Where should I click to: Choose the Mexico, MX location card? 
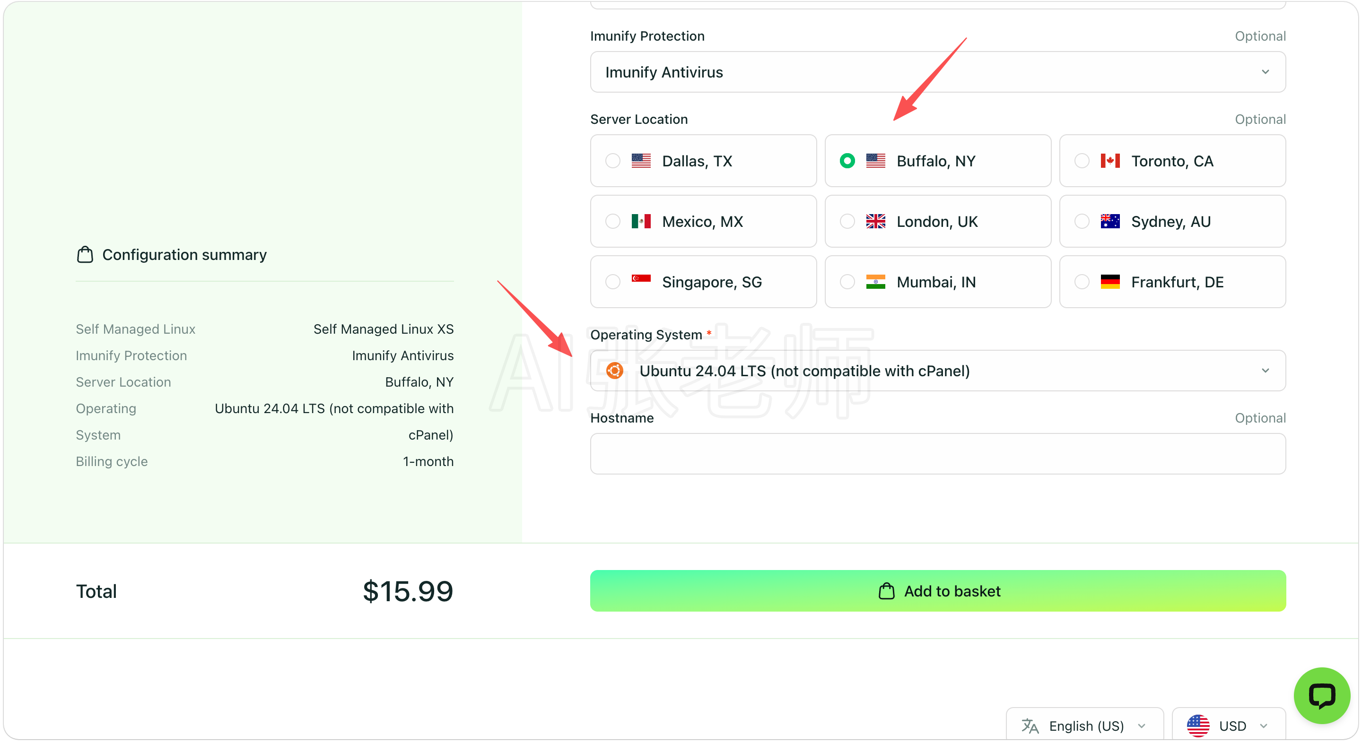[703, 221]
